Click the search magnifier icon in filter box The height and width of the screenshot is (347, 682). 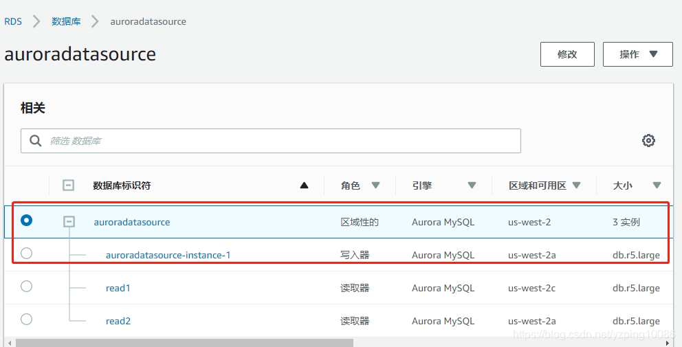[35, 140]
